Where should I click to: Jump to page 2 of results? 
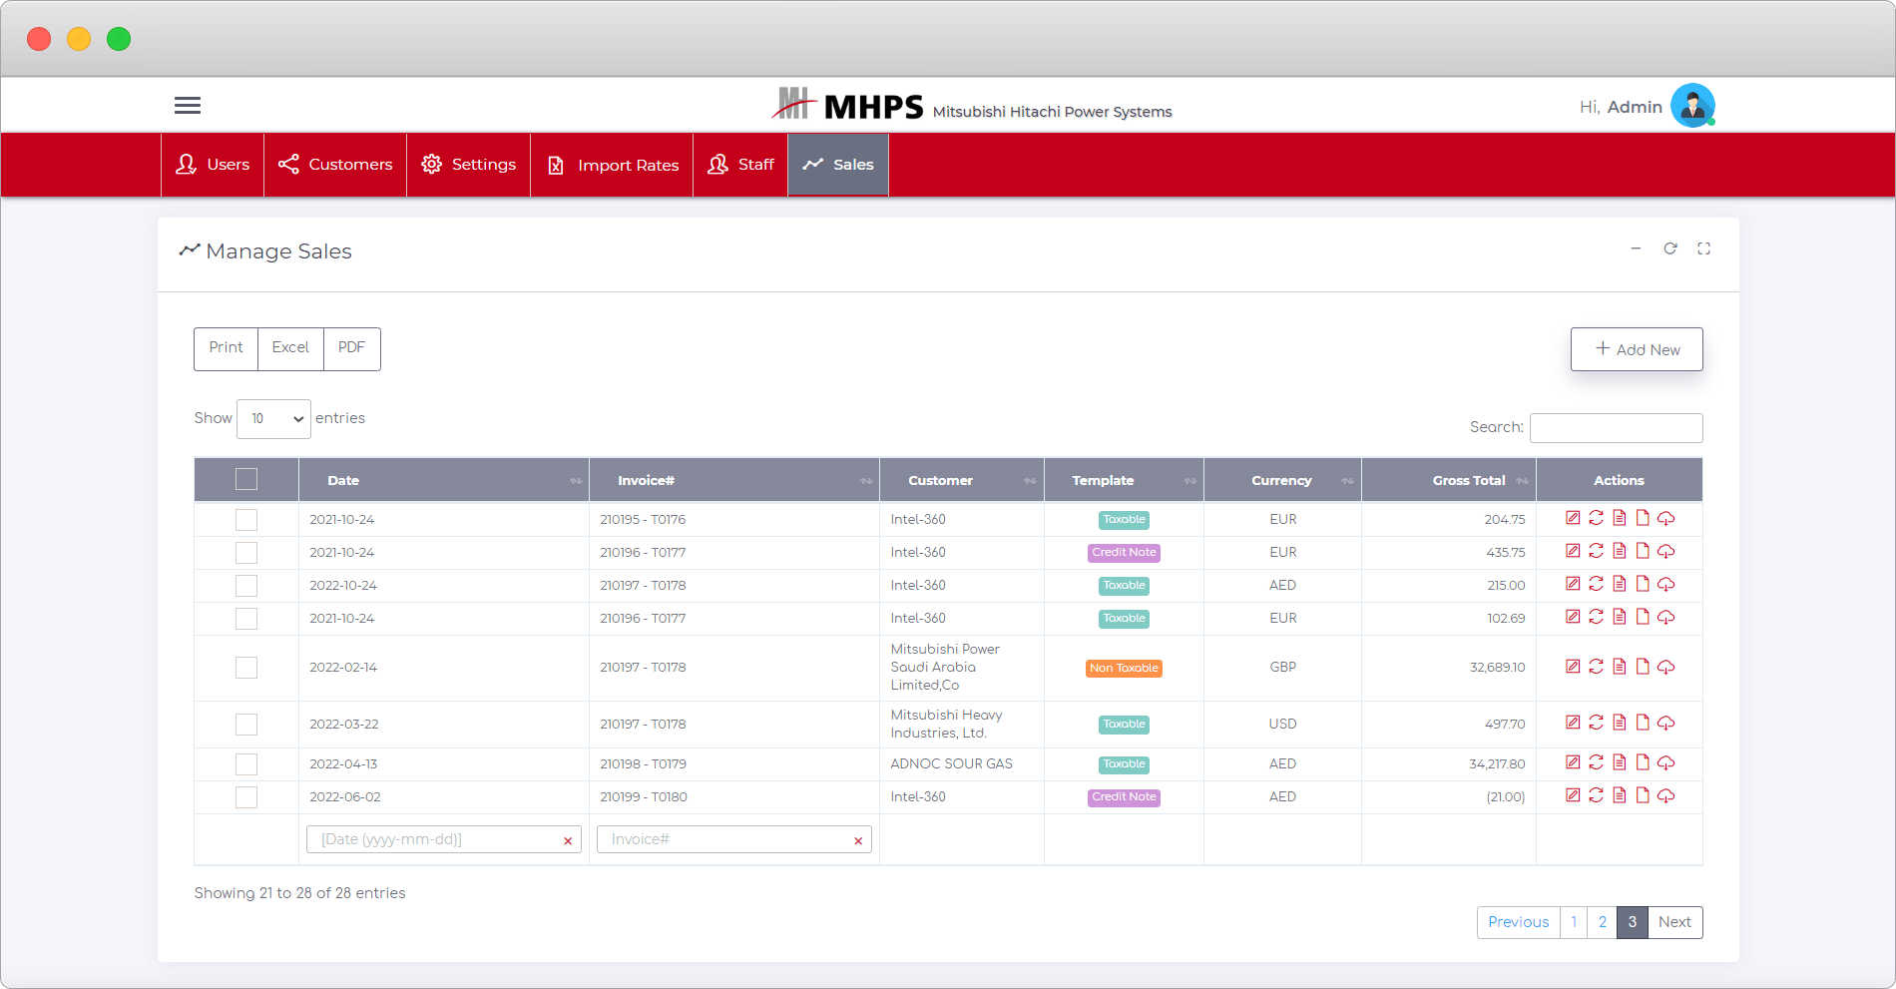tap(1602, 922)
